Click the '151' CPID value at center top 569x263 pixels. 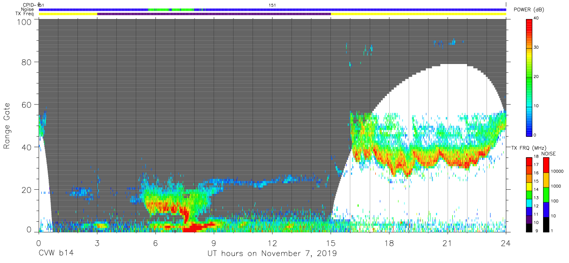[272, 5]
